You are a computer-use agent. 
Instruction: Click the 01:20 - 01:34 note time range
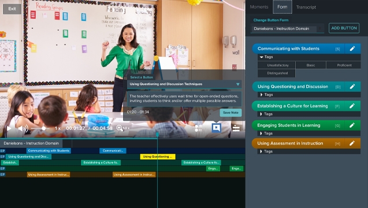138,112
